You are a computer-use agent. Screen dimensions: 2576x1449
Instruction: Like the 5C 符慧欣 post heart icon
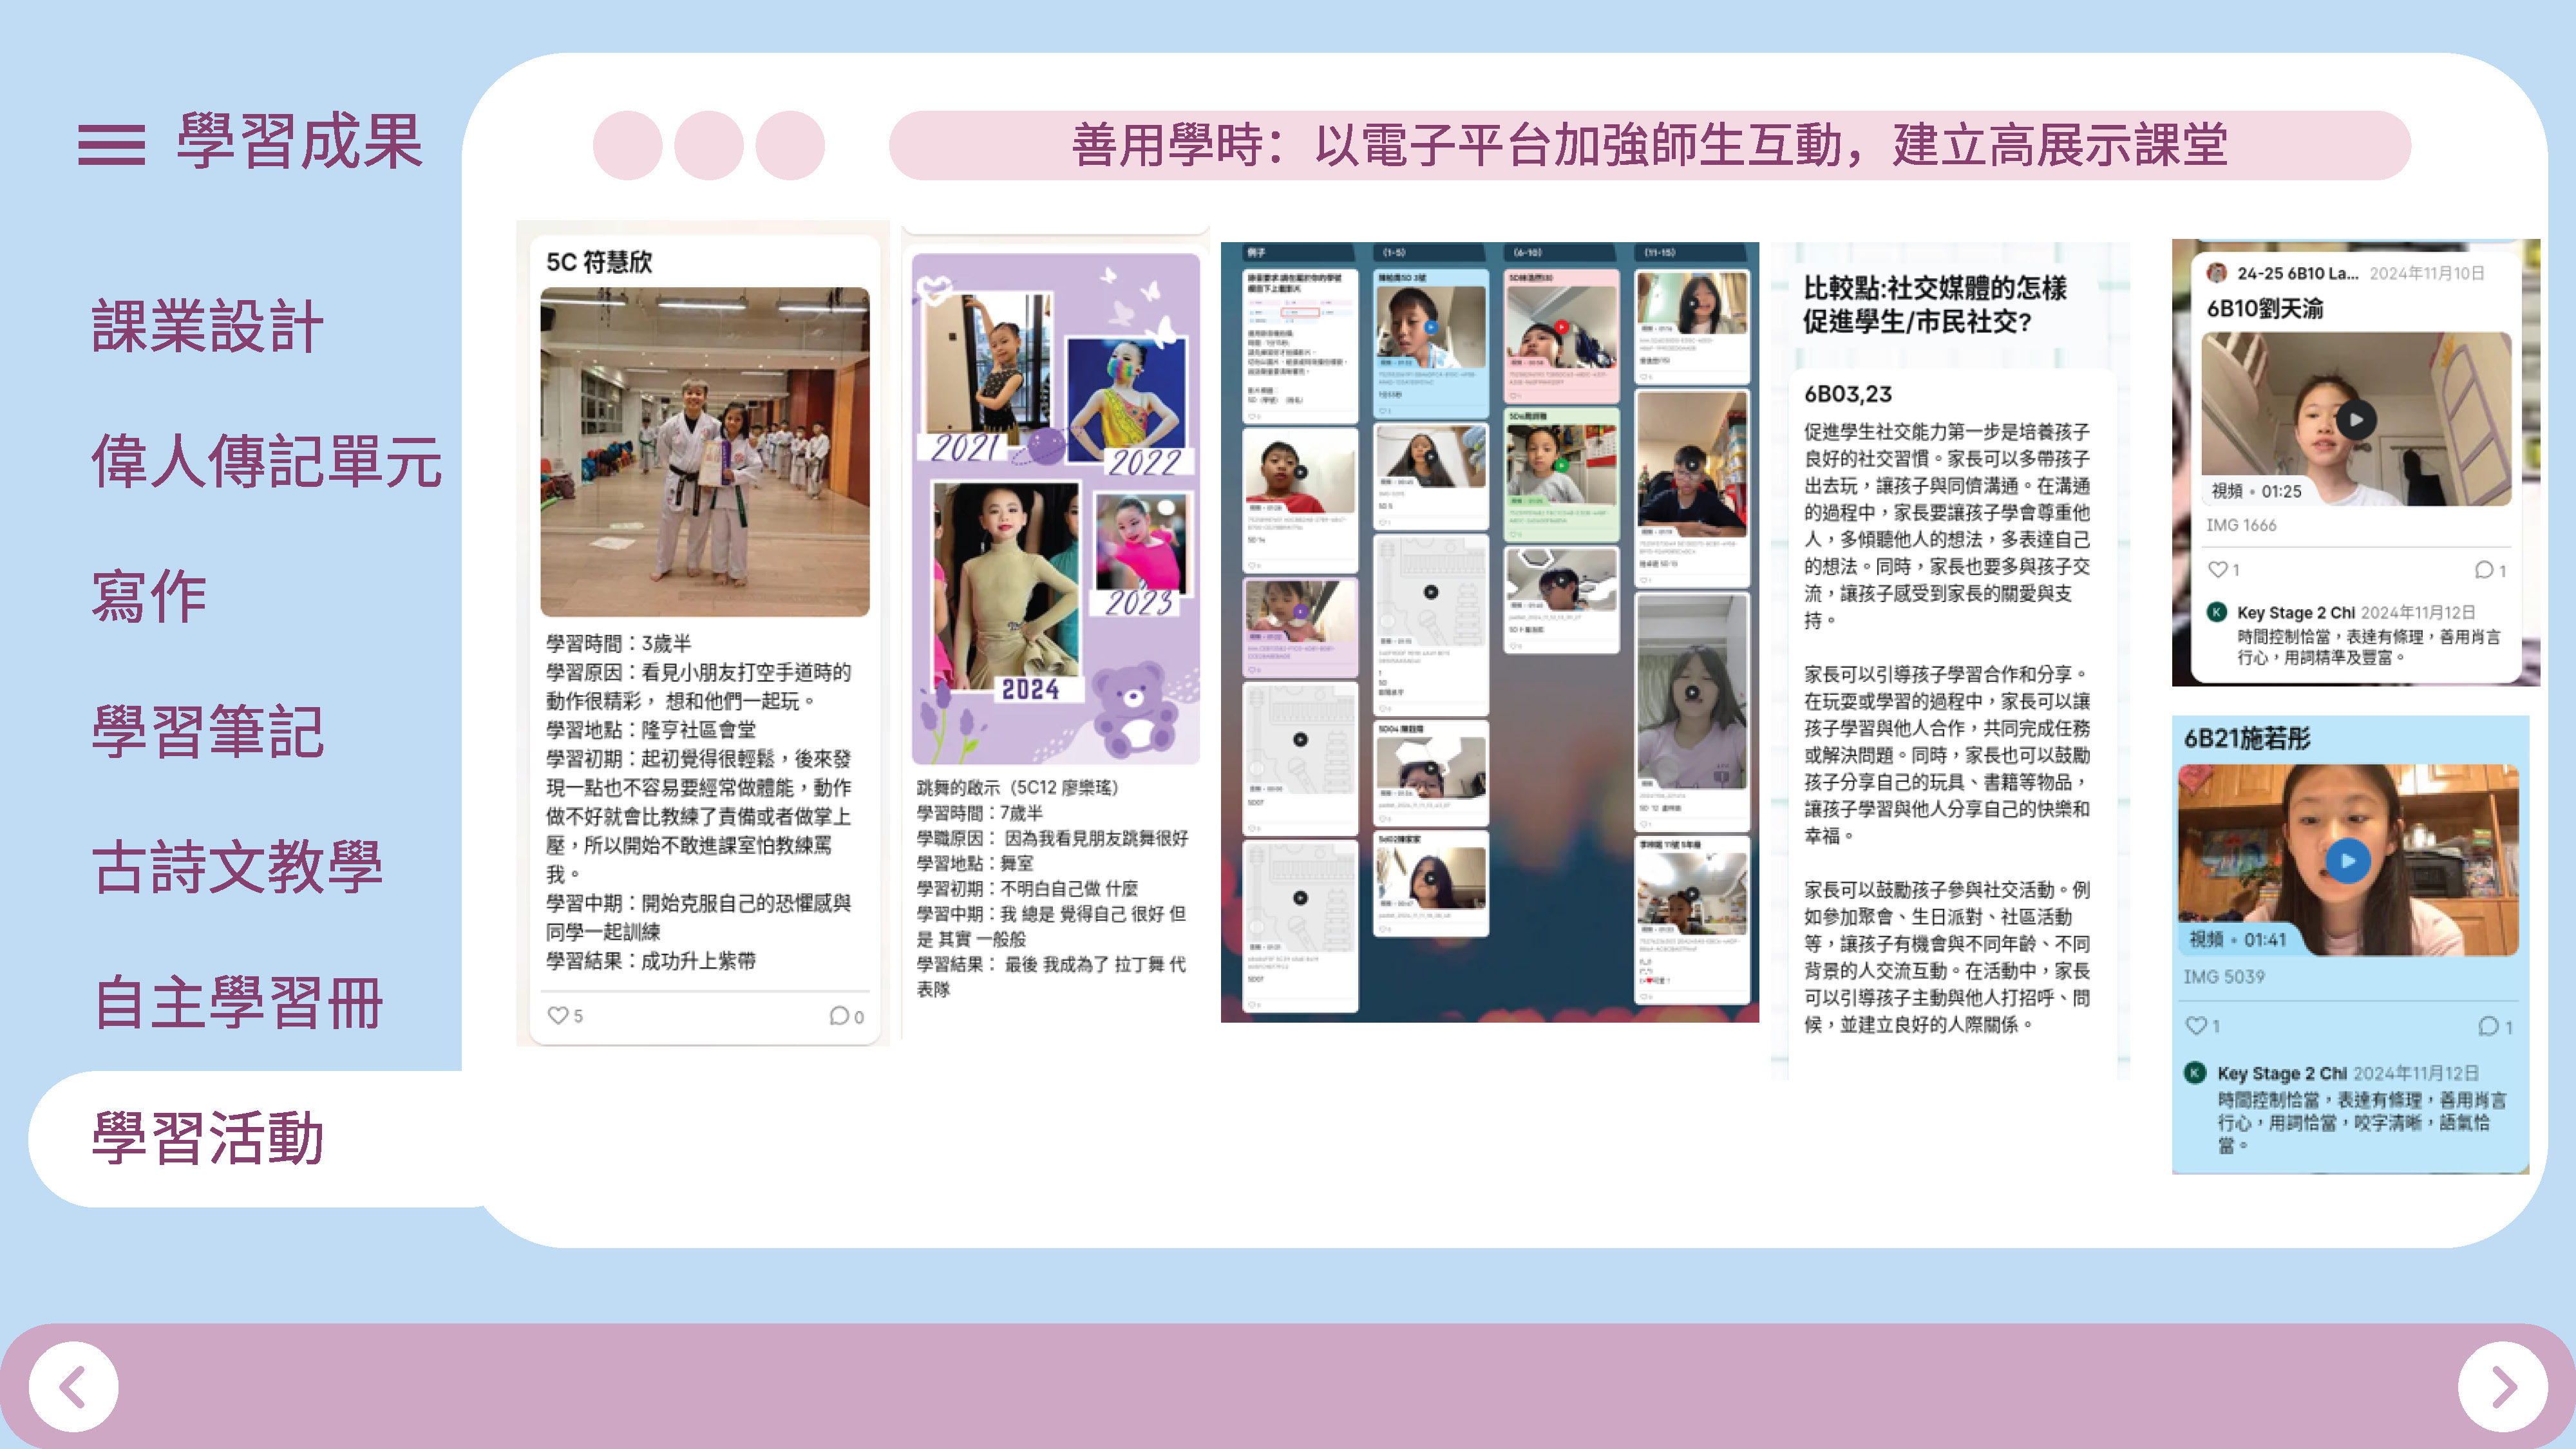pos(558,1015)
